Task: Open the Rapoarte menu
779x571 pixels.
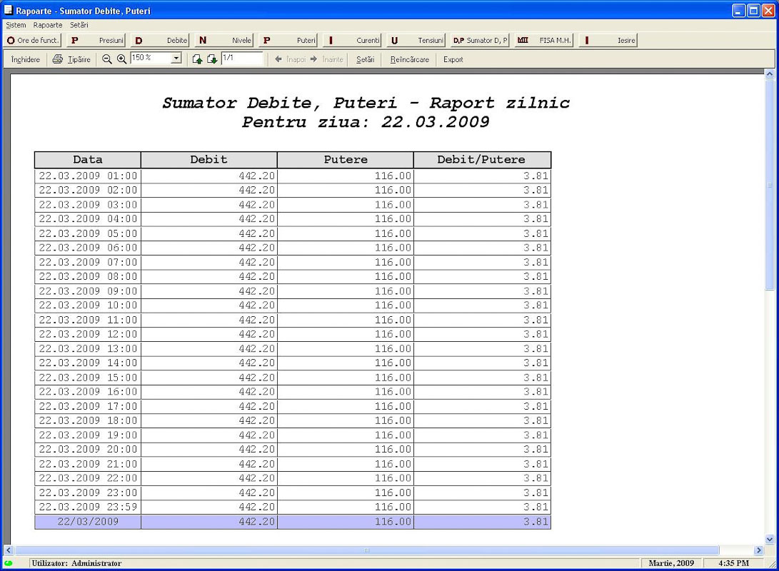Action: click(48, 25)
